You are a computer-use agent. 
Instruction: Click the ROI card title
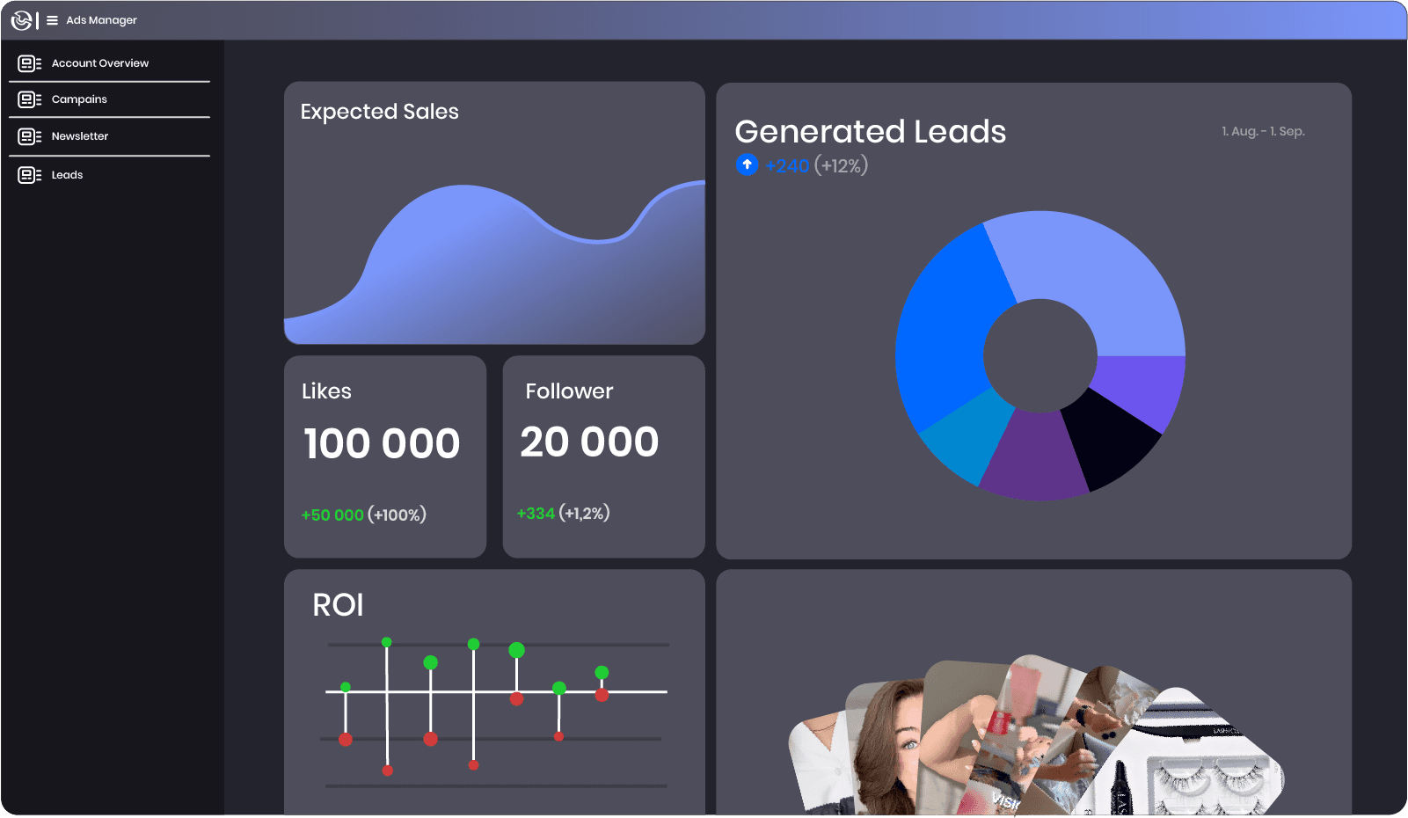coord(338,605)
